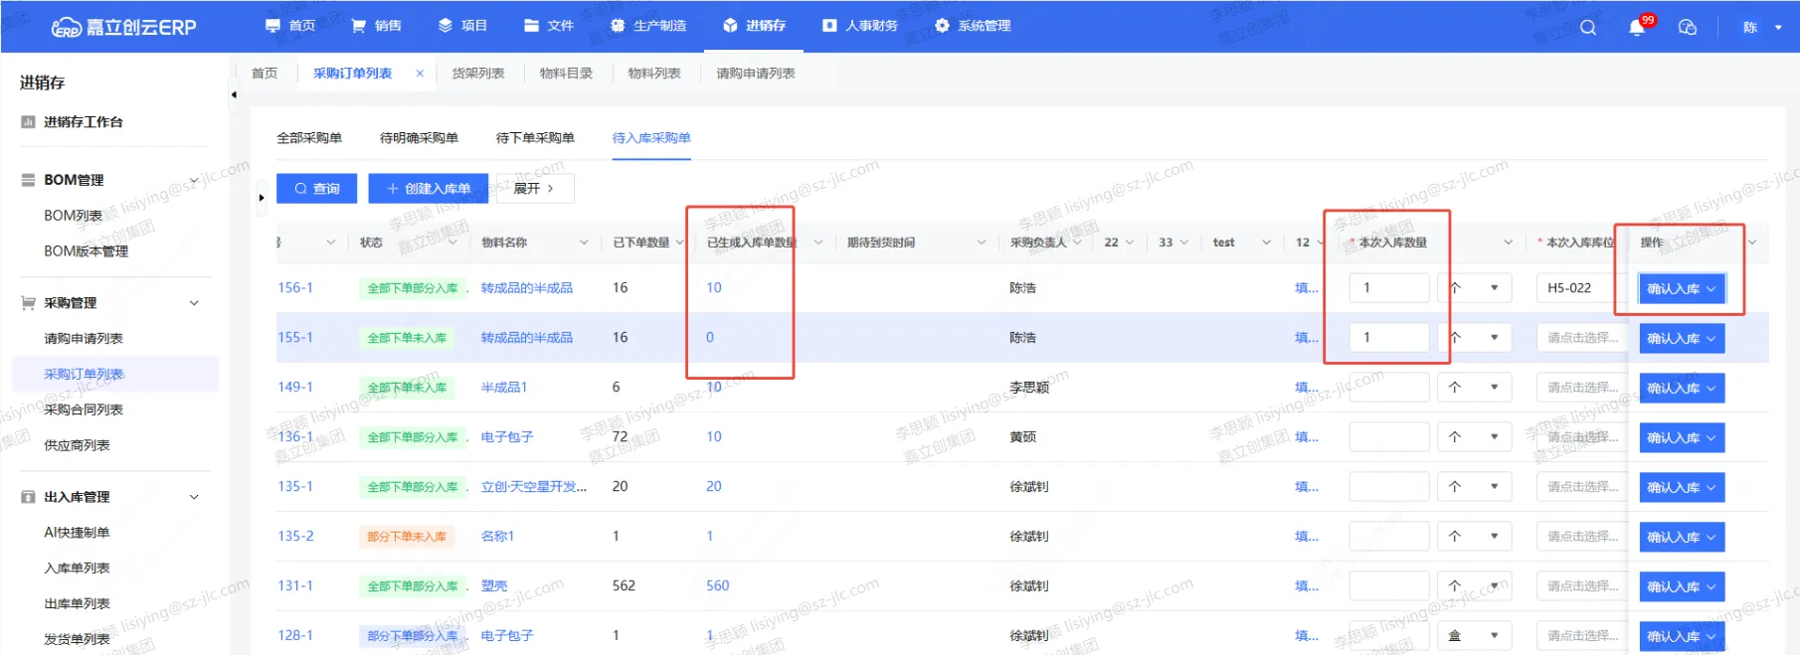This screenshot has height=655, width=1800.
Task: Click the search magnifier icon in top bar
Action: coord(1588,27)
